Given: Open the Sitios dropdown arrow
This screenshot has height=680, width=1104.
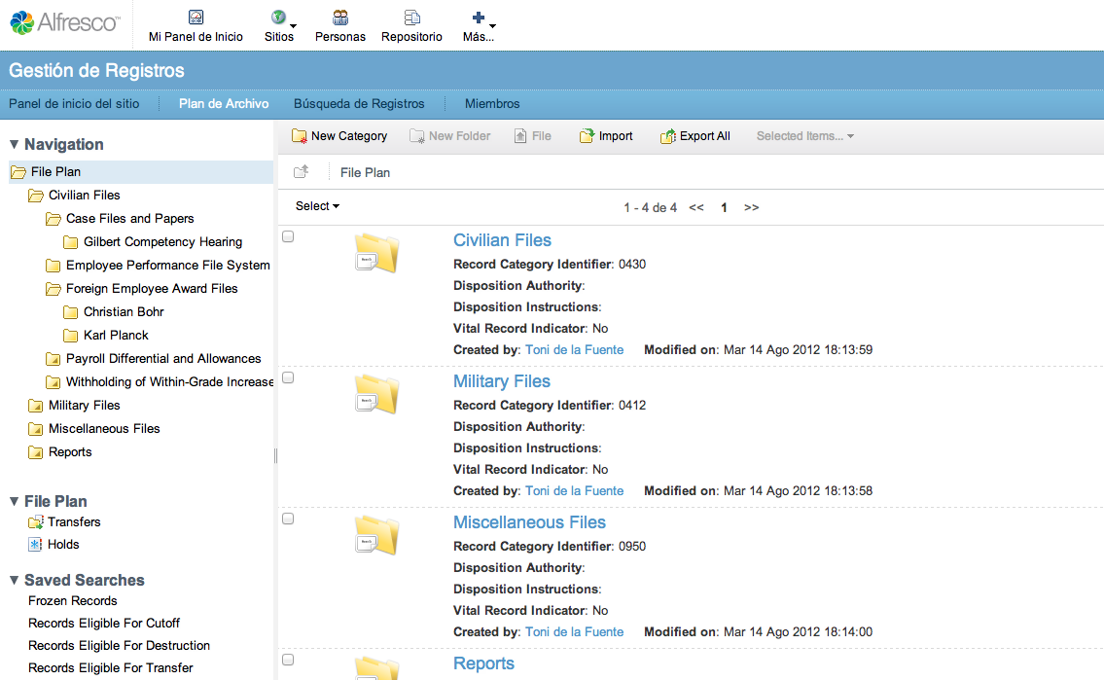Looking at the screenshot, I should 293,26.
